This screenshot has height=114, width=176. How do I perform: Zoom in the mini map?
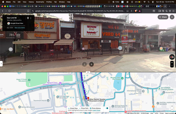click(x=172, y=106)
